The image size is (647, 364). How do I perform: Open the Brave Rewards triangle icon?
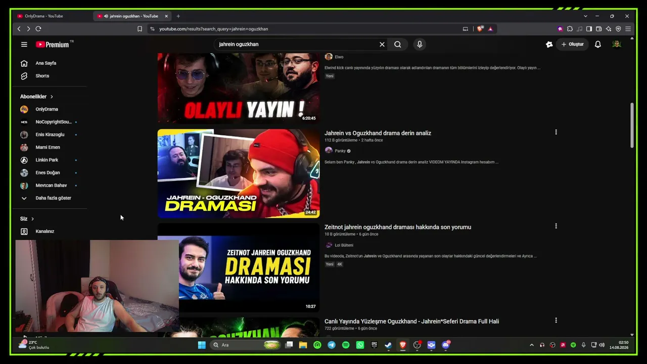[490, 29]
